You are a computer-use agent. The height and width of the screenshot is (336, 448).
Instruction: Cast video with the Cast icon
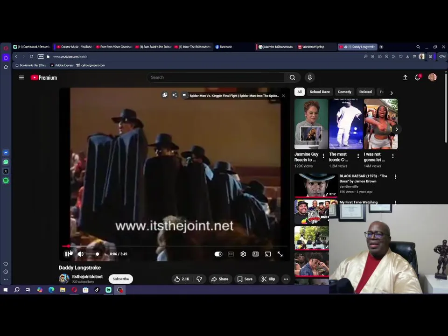(x=268, y=254)
